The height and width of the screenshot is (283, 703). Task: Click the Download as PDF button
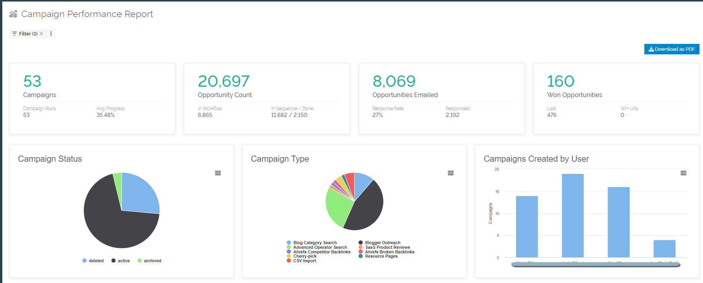click(x=672, y=49)
